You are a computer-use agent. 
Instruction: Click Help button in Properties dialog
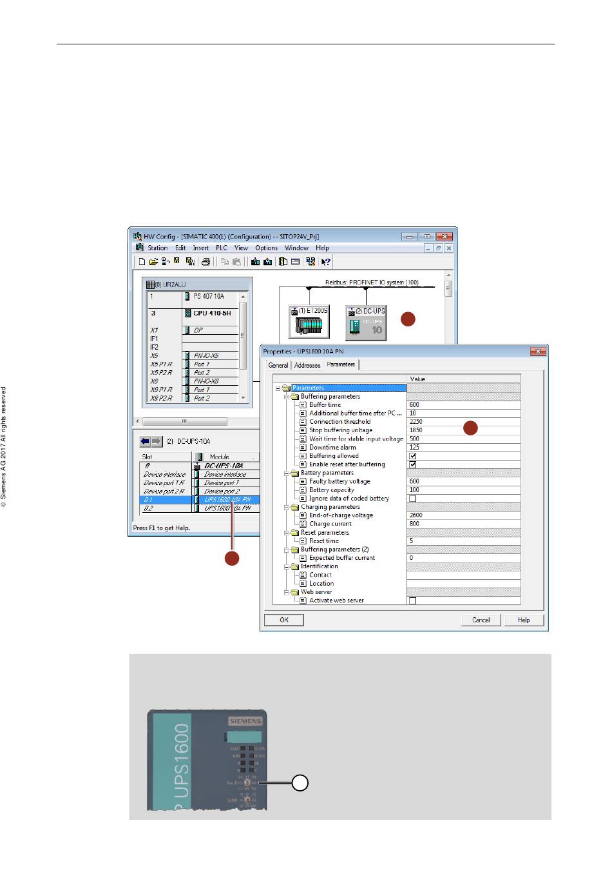tap(524, 620)
